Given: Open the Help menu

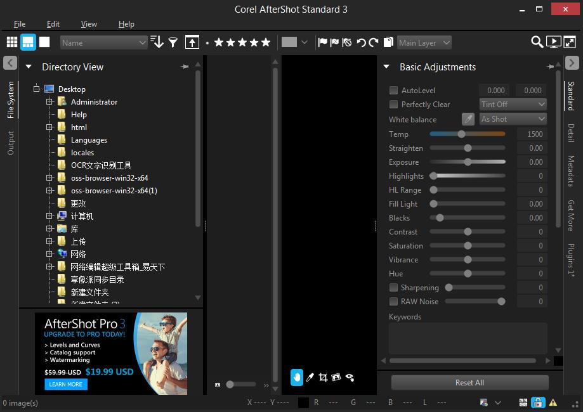Looking at the screenshot, I should pyautogui.click(x=126, y=24).
